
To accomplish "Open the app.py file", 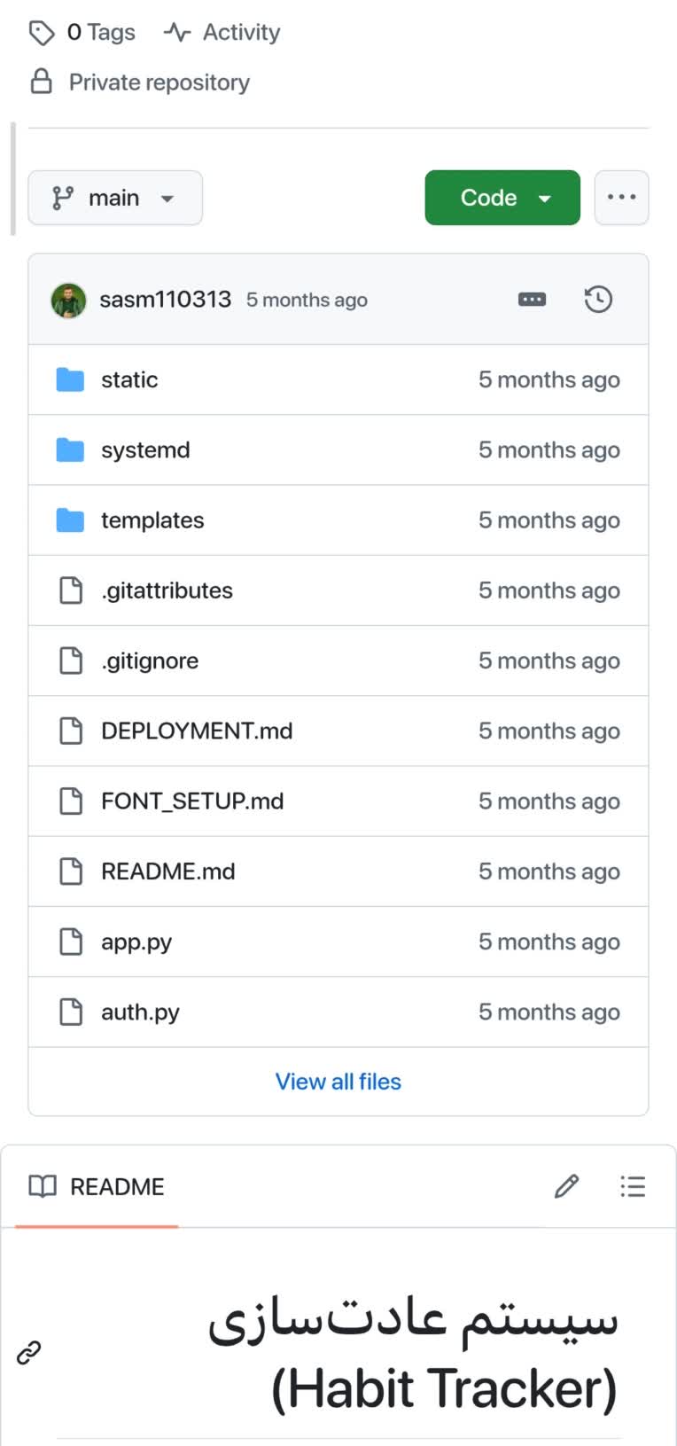I will [x=136, y=942].
